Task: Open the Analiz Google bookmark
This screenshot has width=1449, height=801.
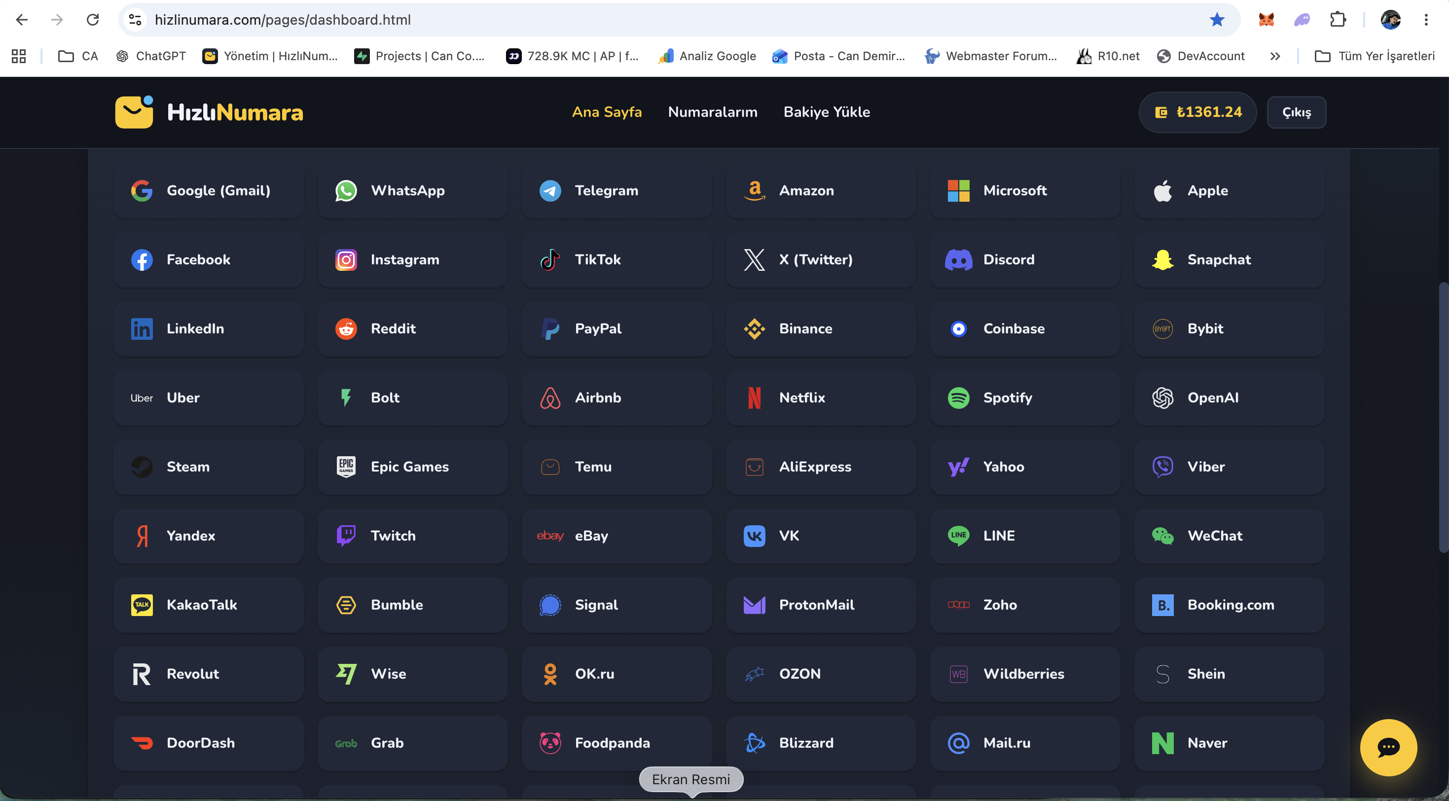Action: pyautogui.click(x=707, y=56)
